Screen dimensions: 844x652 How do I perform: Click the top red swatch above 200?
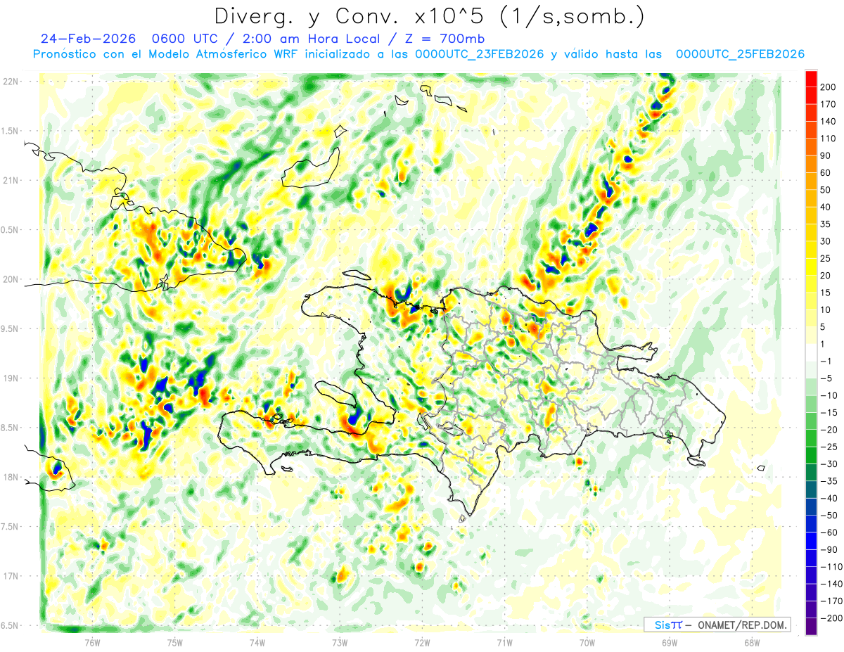point(811,79)
